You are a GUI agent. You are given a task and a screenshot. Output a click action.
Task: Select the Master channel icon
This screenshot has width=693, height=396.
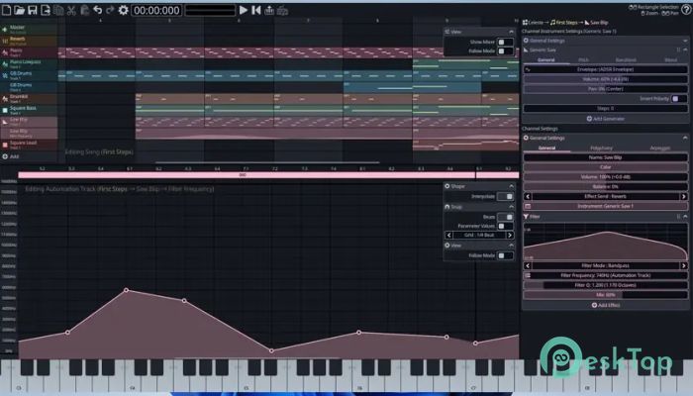point(5,29)
